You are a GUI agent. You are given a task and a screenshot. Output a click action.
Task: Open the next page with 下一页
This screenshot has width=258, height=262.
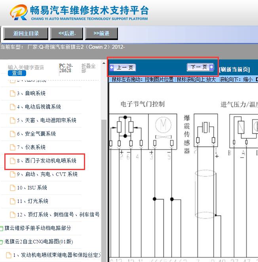click(x=200, y=67)
